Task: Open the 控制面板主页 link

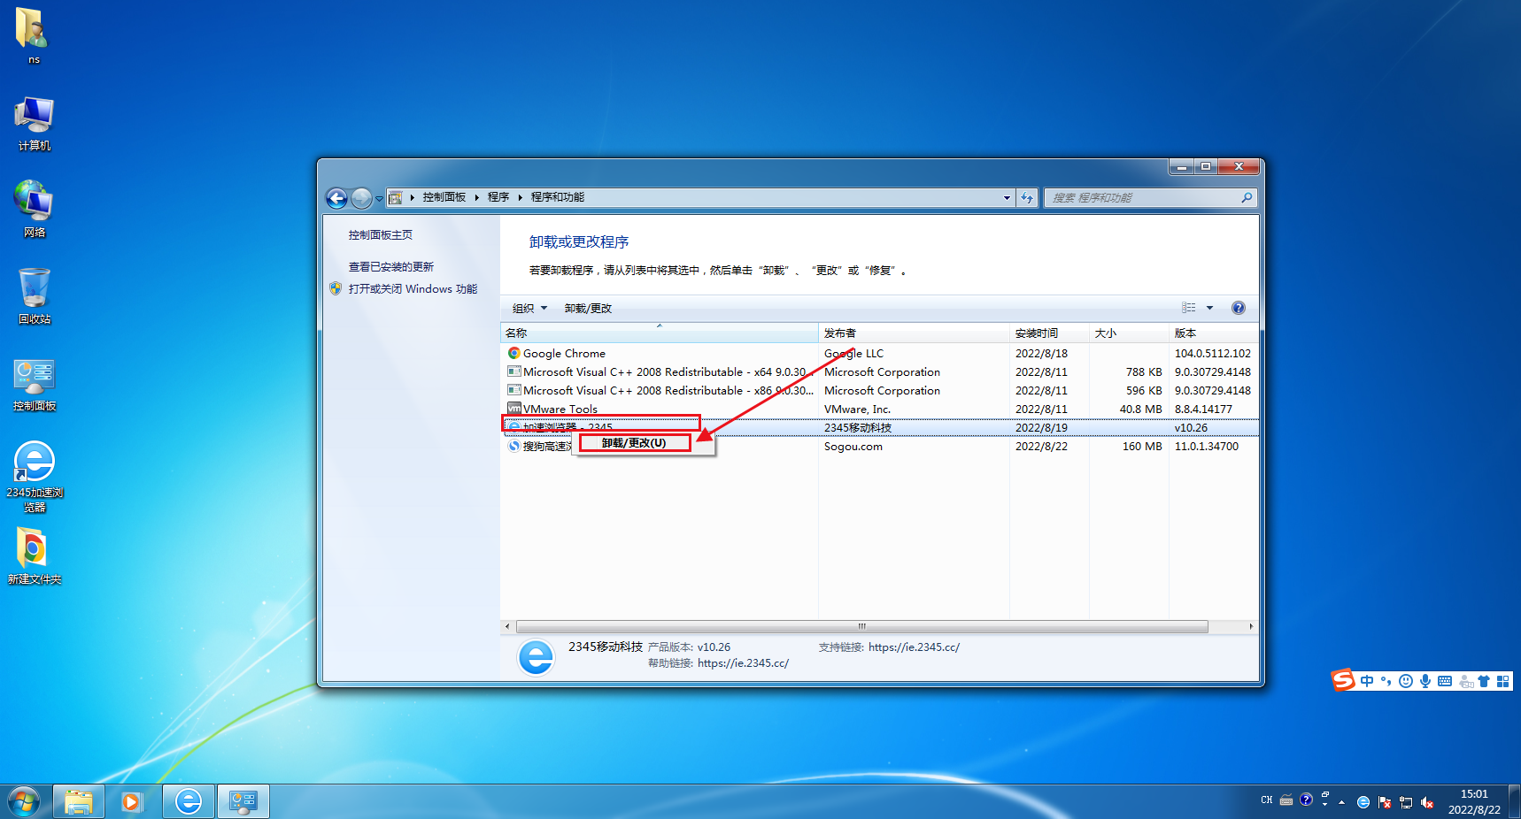Action: [381, 235]
